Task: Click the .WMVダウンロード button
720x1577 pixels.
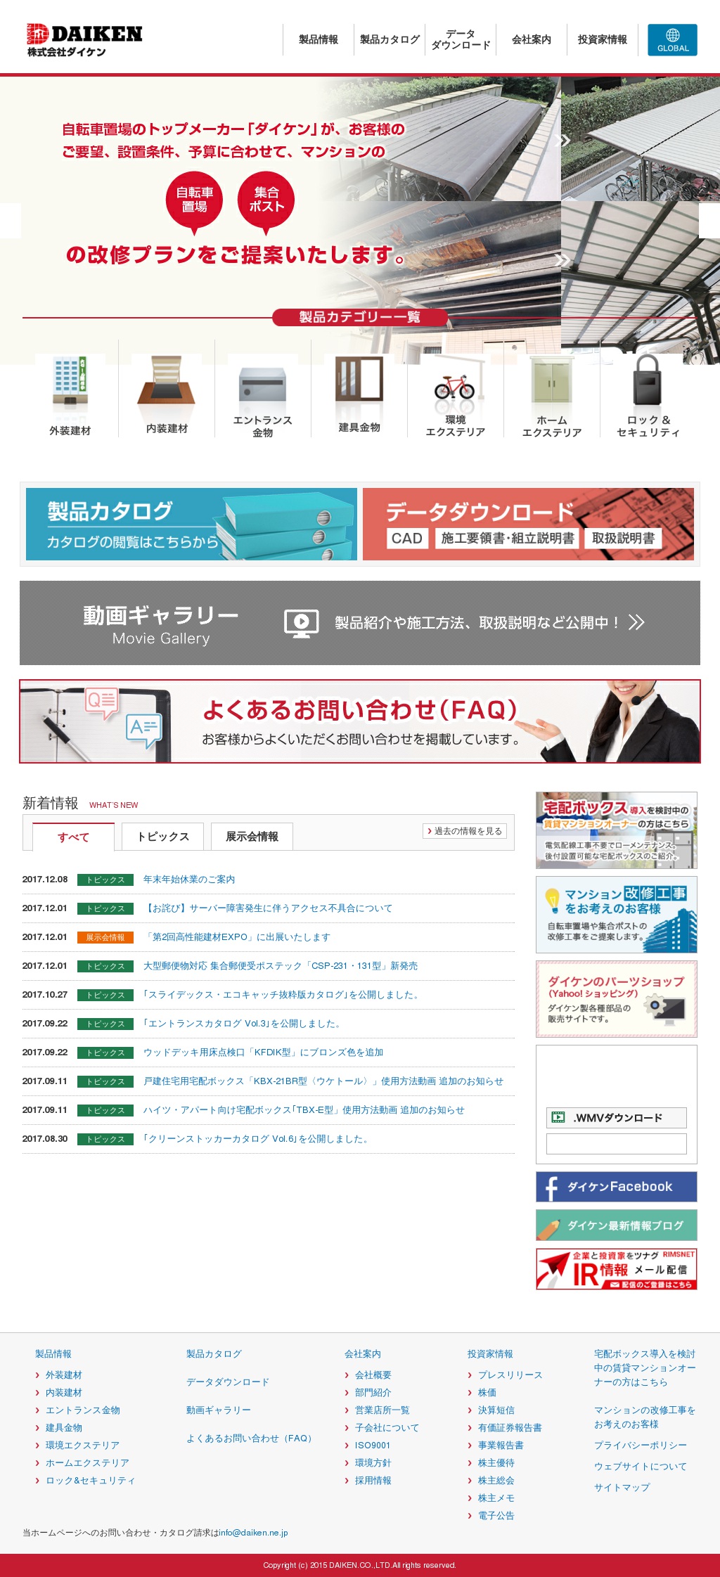Action: coord(617,1118)
